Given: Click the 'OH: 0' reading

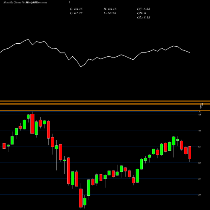Looking at the screenshot, I should click(142, 13).
